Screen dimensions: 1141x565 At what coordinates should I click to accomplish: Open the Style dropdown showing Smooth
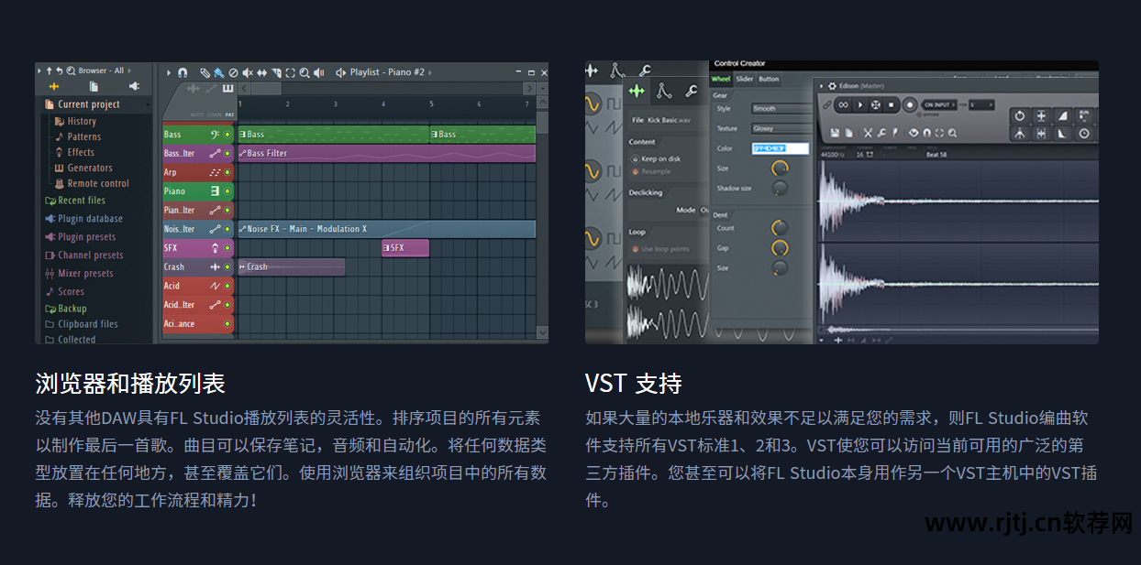pyautogui.click(x=782, y=109)
